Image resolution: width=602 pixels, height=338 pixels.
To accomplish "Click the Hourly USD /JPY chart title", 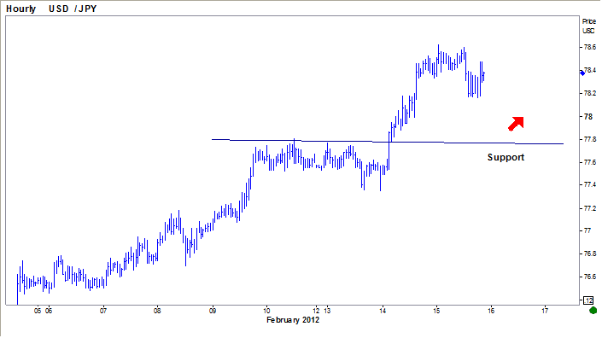I will point(51,9).
